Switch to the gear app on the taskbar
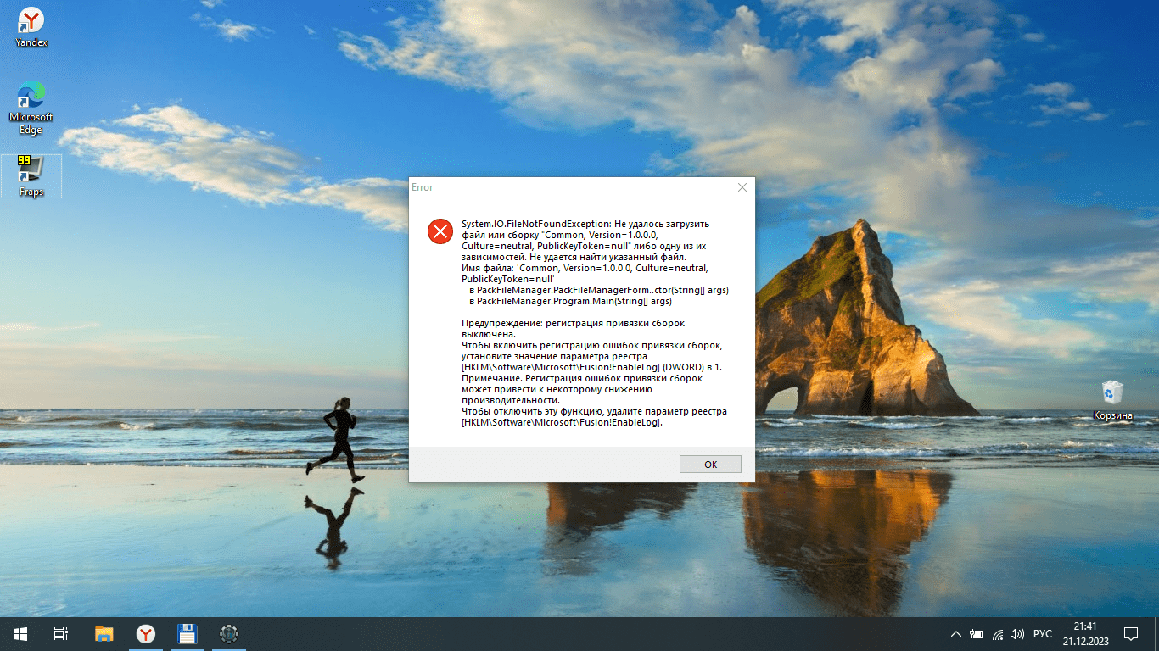 pos(228,634)
